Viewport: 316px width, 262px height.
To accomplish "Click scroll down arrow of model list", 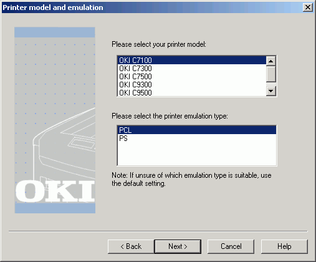I will 271,91.
